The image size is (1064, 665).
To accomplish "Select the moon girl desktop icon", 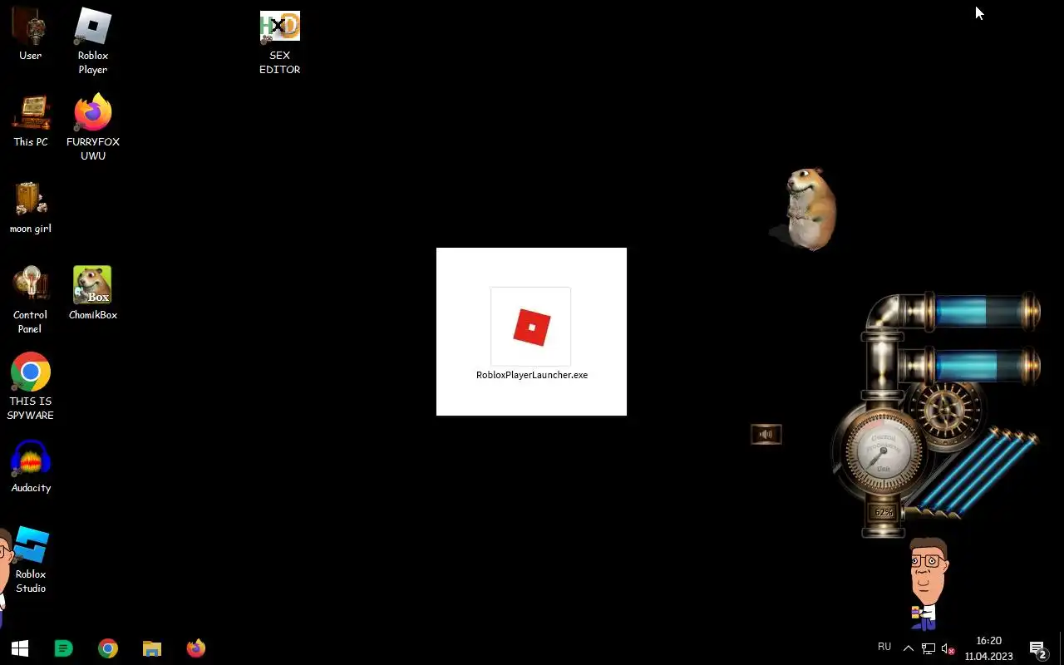I will pyautogui.click(x=31, y=207).
